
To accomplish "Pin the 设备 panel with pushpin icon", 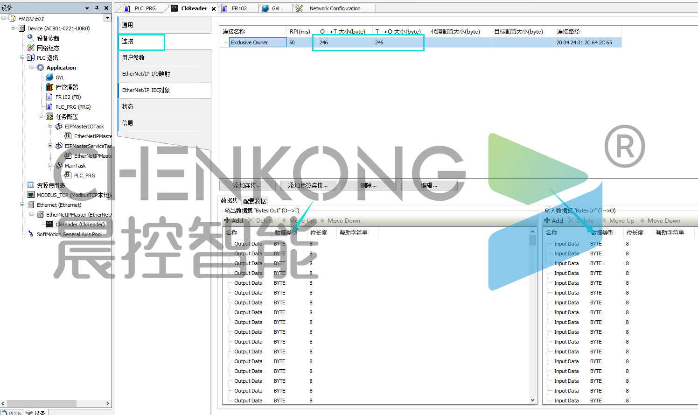I will 97,8.
